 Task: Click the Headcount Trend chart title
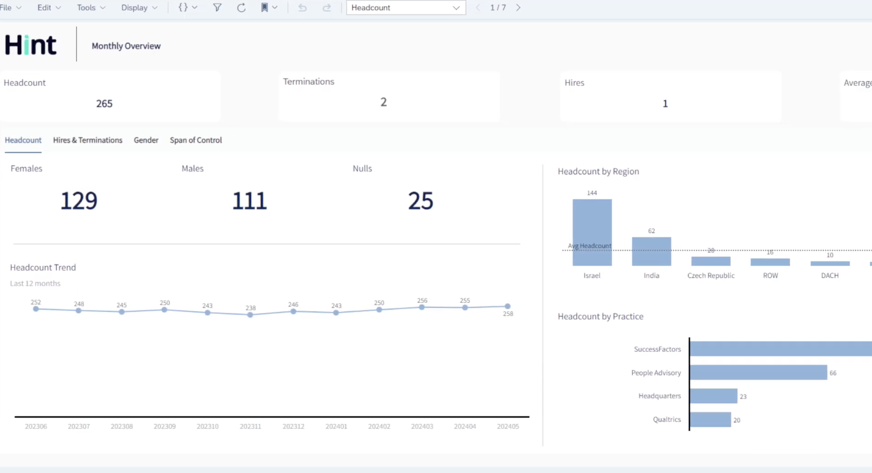[43, 267]
